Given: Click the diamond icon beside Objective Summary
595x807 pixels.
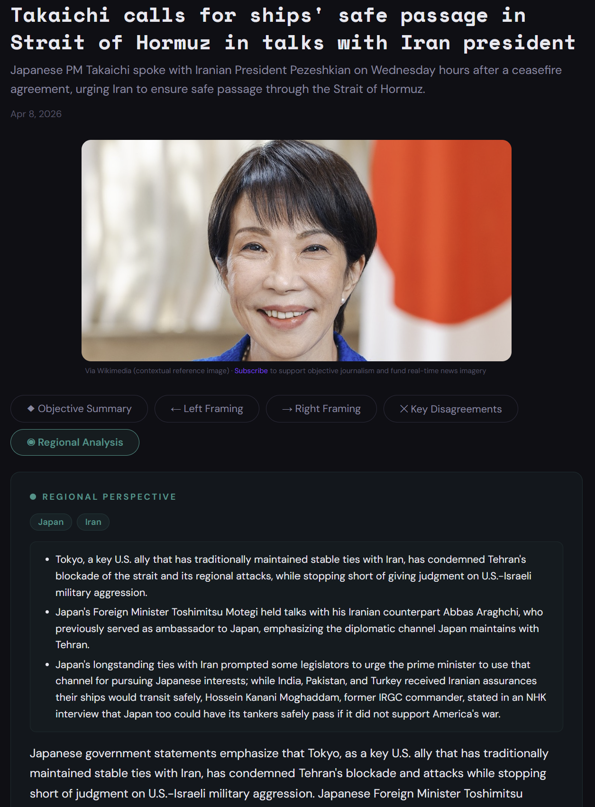Looking at the screenshot, I should click(x=31, y=408).
